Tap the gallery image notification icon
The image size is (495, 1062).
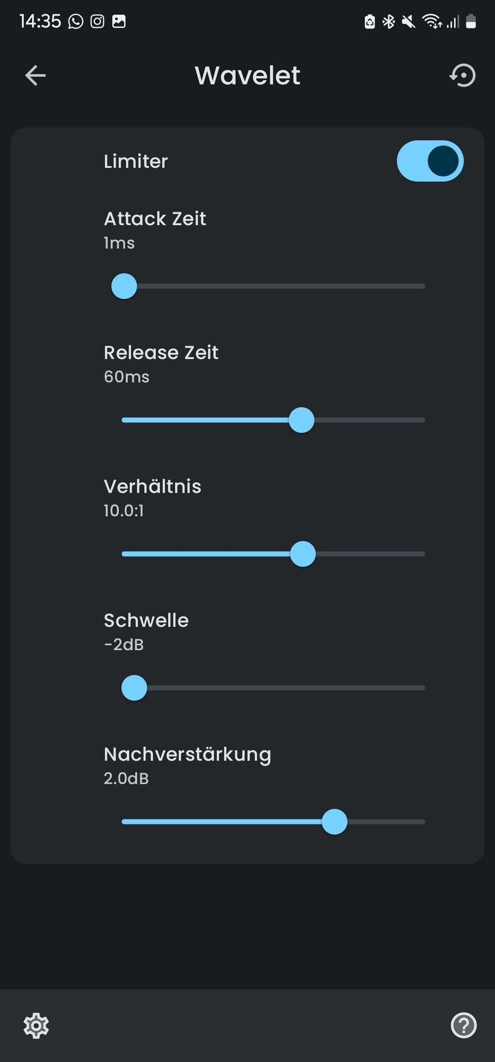119,21
